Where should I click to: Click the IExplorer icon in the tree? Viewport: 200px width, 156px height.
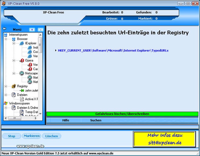[x=22, y=43]
